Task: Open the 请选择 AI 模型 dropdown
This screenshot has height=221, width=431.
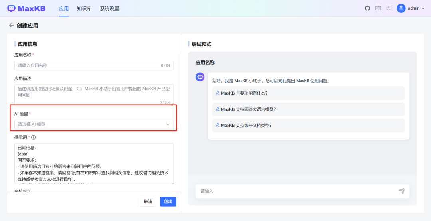Action: [94, 124]
